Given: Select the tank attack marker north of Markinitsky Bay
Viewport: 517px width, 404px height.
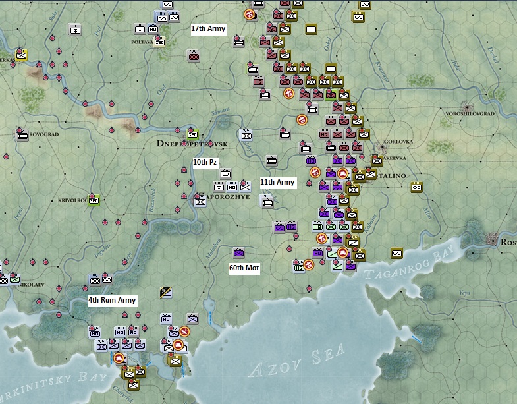Looking at the screenshot, I should (x=119, y=358).
